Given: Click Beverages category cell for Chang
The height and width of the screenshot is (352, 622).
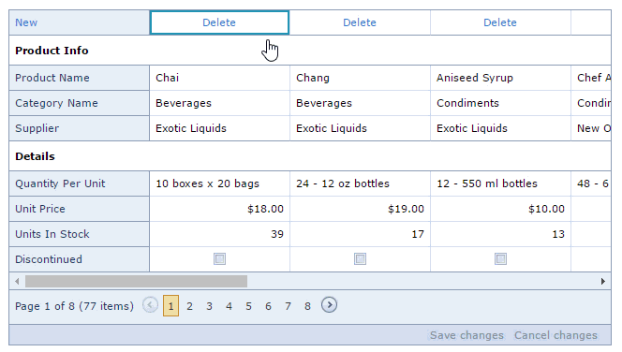Looking at the screenshot, I should (360, 103).
